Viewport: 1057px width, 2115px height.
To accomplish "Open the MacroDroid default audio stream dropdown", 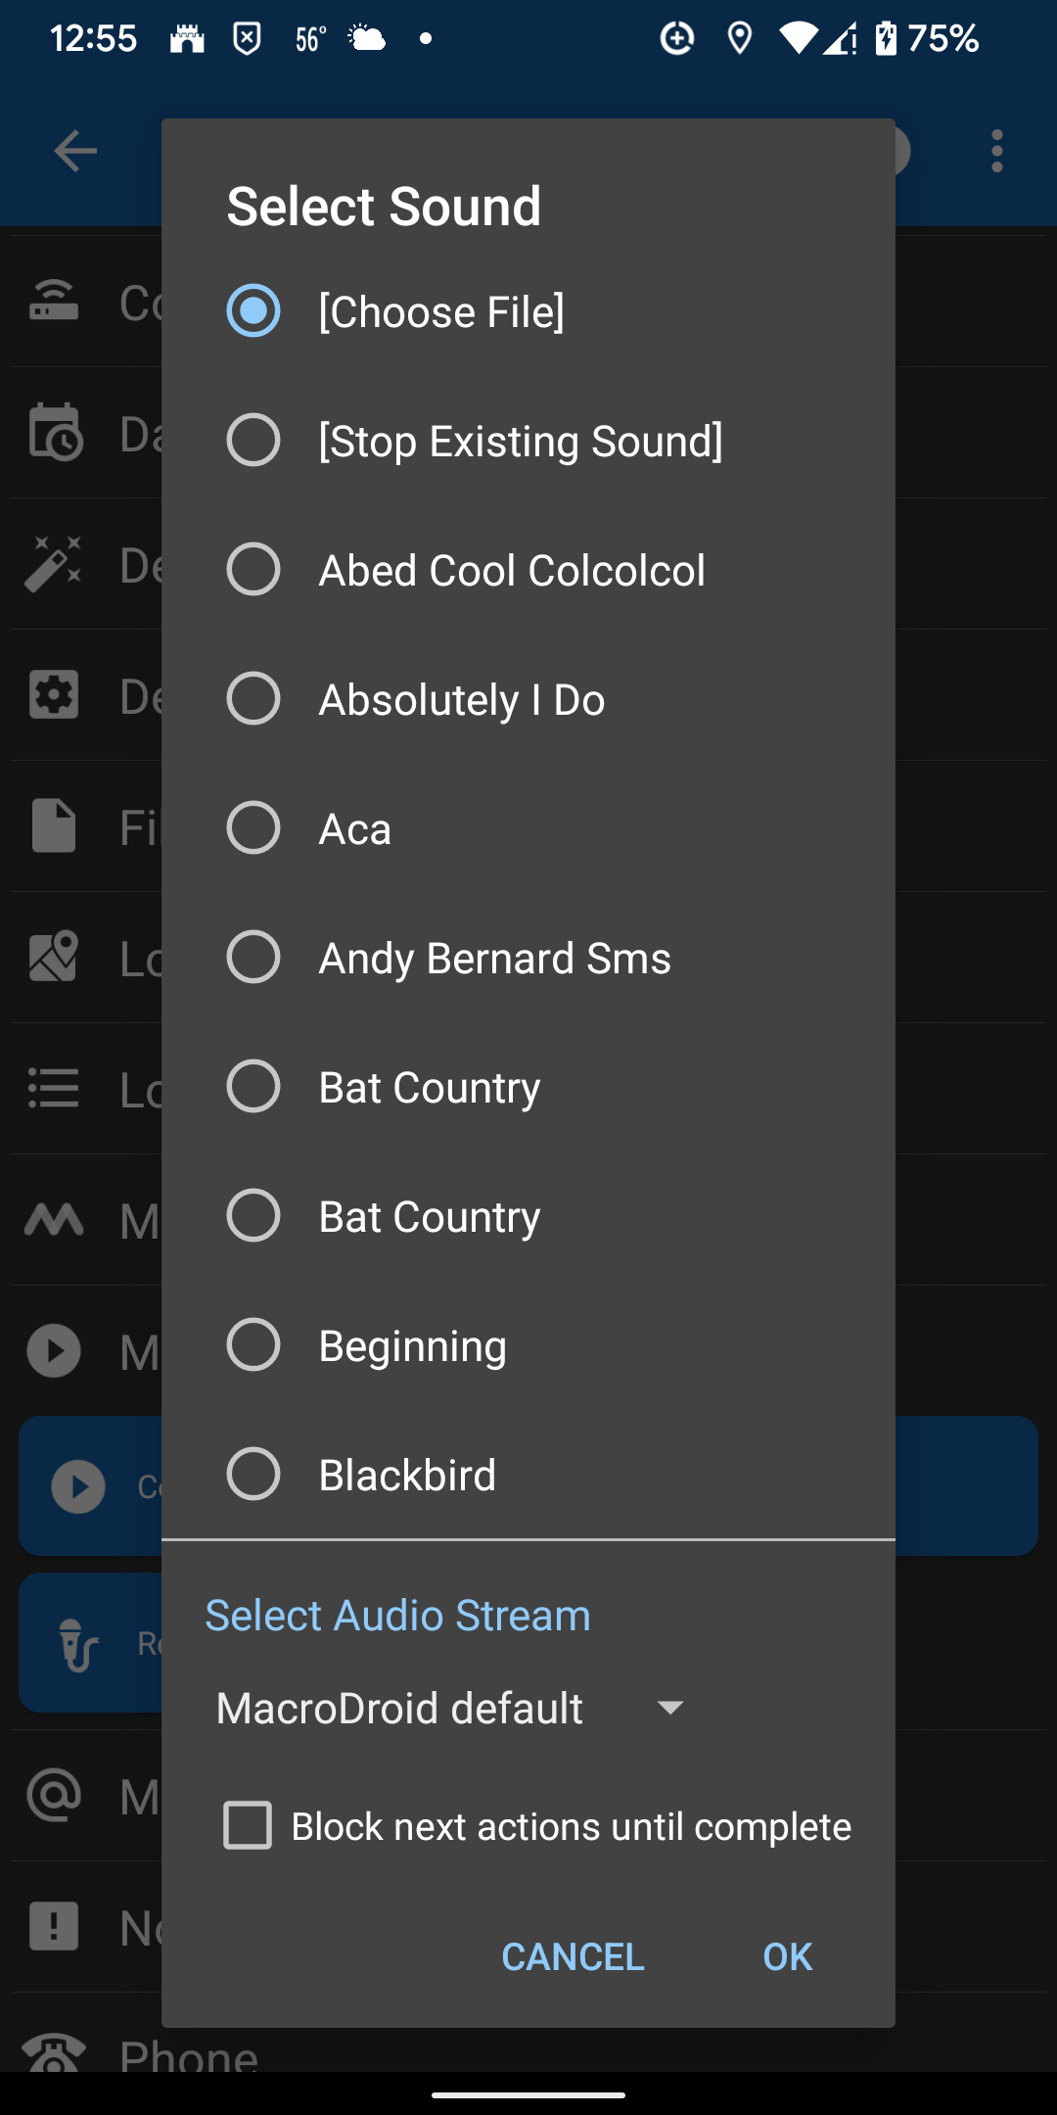I will click(x=399, y=1708).
